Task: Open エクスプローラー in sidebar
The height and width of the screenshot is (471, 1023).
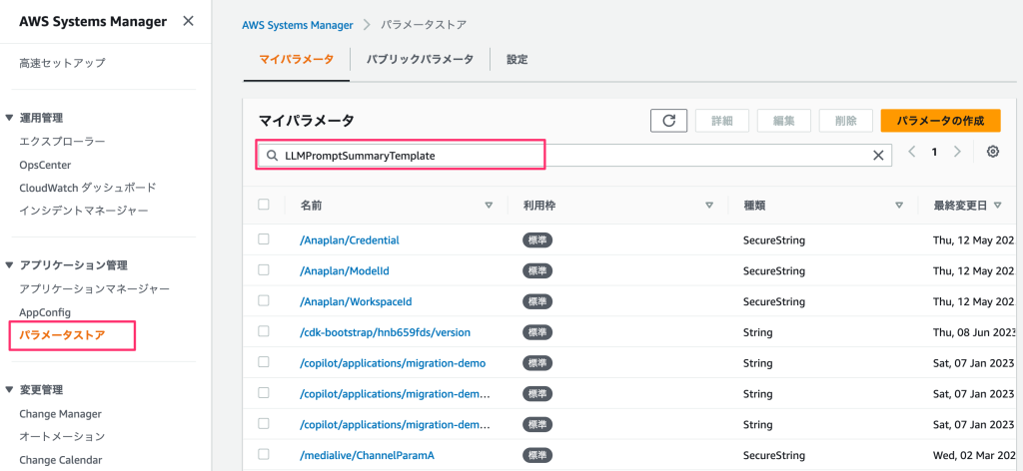Action: pyautogui.click(x=63, y=142)
